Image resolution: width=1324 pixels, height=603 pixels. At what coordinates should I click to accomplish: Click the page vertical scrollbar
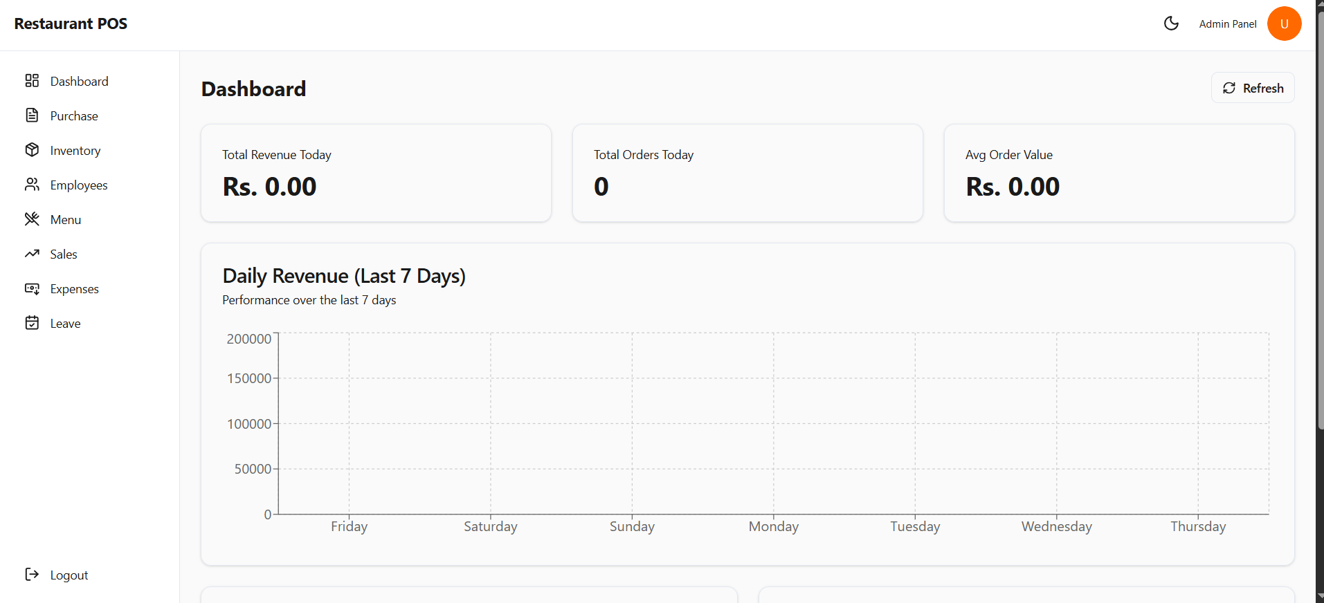click(1320, 221)
